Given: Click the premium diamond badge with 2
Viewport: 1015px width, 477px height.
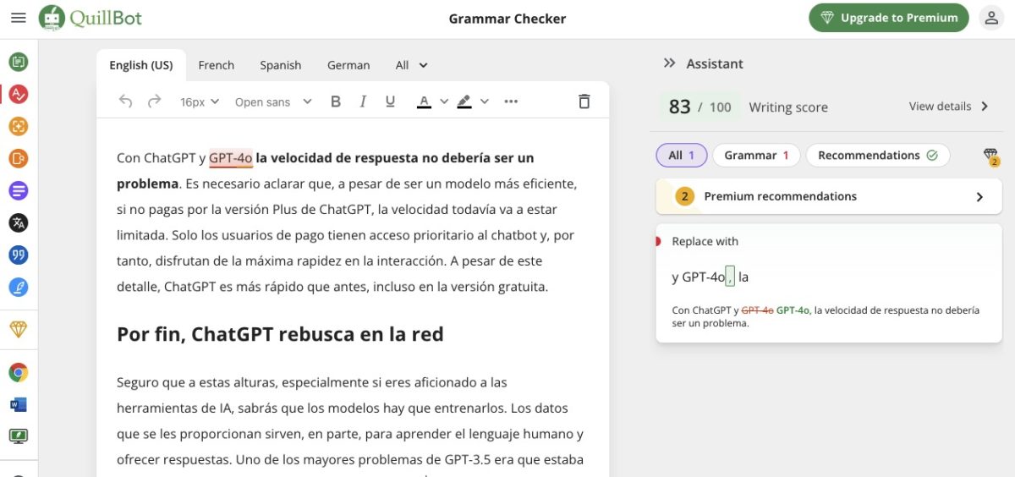Looking at the screenshot, I should 991,156.
